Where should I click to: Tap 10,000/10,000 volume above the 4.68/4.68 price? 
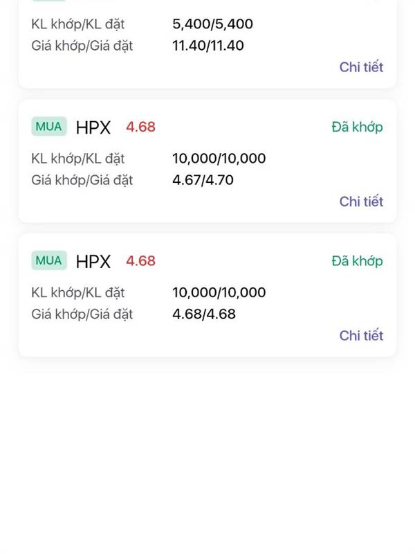219,292
